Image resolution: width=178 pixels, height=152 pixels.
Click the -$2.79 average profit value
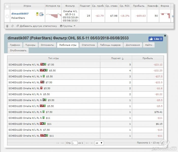(99, 16)
